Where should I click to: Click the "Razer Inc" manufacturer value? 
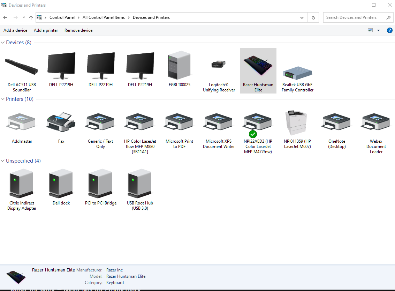click(x=114, y=270)
